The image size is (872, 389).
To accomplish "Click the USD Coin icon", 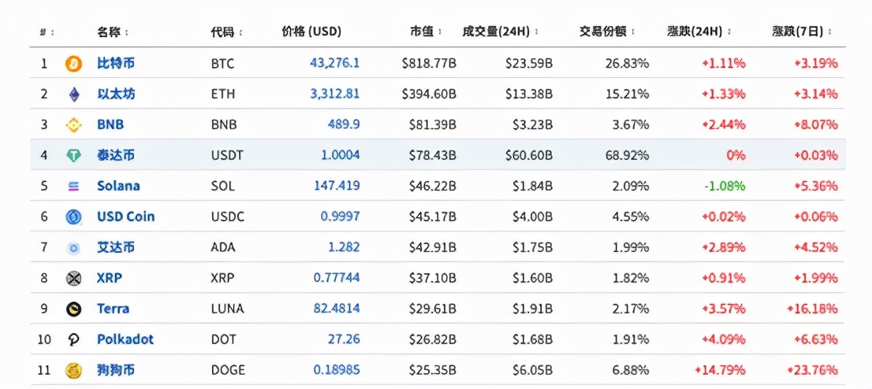I will (x=73, y=217).
